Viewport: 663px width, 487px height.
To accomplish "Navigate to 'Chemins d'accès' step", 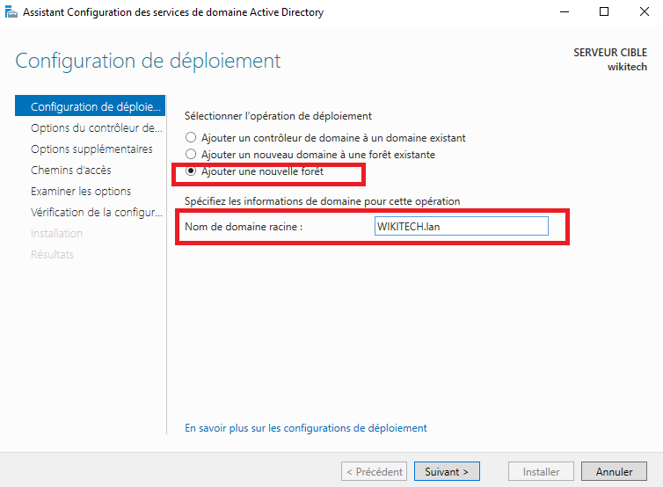I will (x=71, y=171).
